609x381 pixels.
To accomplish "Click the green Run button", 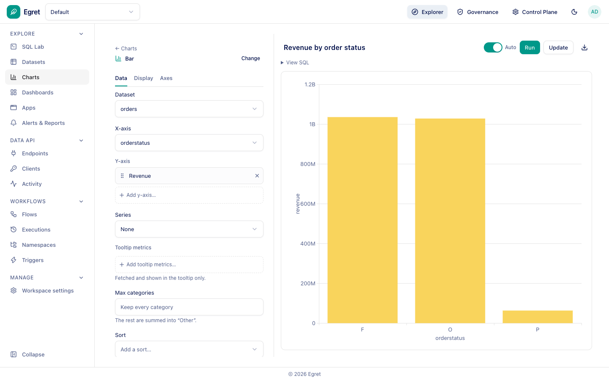I will [x=529, y=47].
